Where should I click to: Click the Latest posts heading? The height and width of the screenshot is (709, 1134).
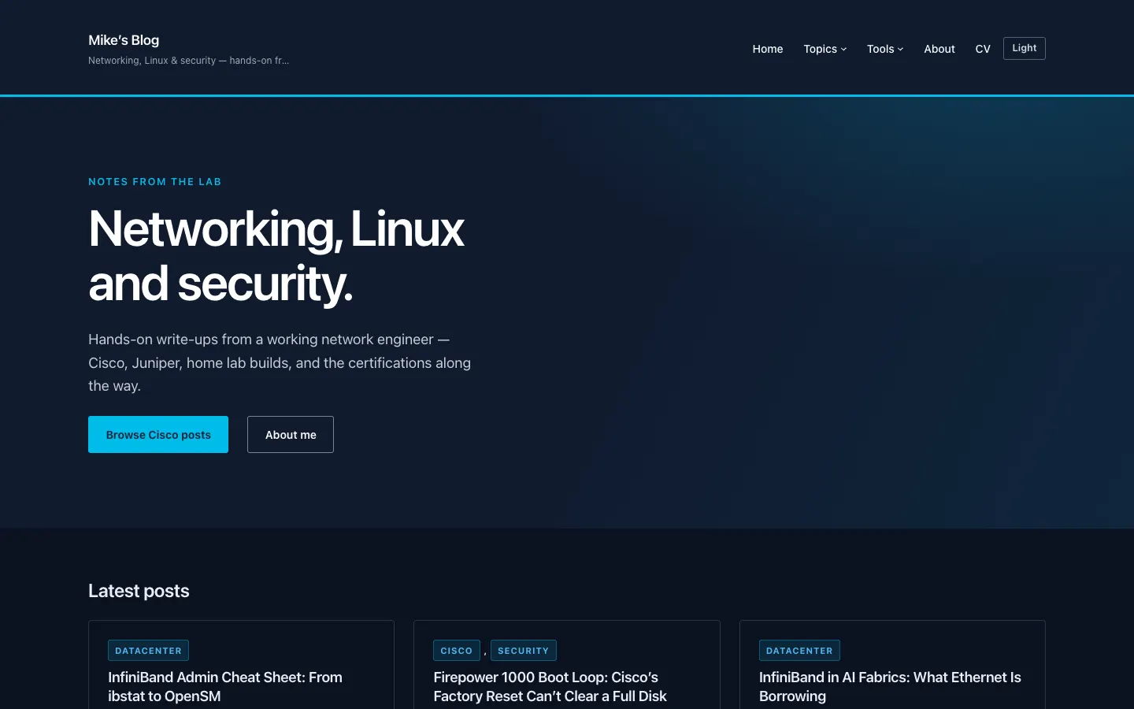[x=139, y=591]
